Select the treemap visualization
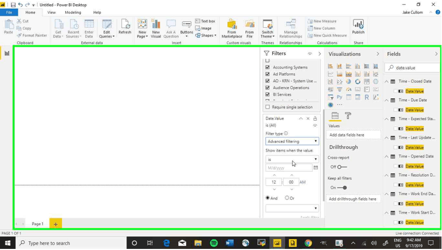 (x=367, y=82)
